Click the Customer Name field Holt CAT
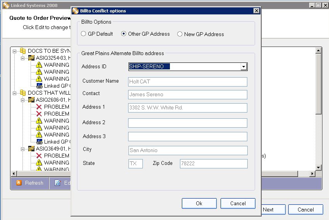Image resolution: width=329 pixels, height=220 pixels. 188,81
